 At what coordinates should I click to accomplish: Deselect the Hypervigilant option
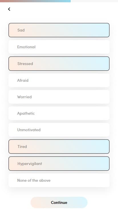[59, 164]
